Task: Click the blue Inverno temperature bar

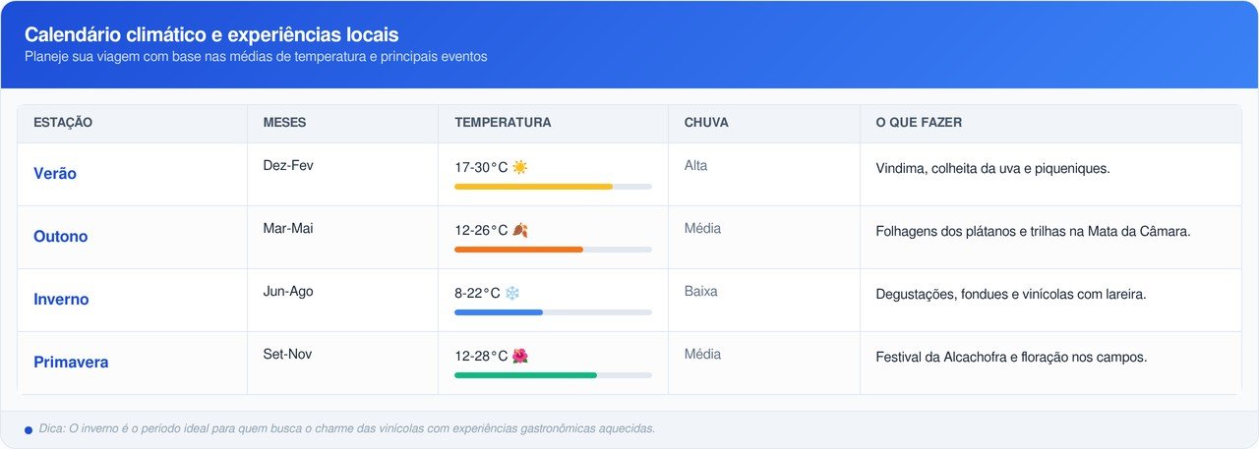Action: click(499, 312)
